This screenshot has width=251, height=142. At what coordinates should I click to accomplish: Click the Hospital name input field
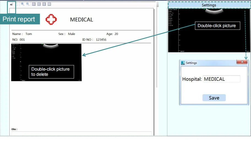coord(221,79)
